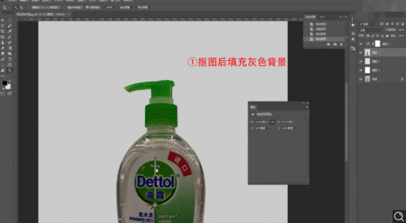
Task: Filter layers by type layers icon
Action: point(392,24)
